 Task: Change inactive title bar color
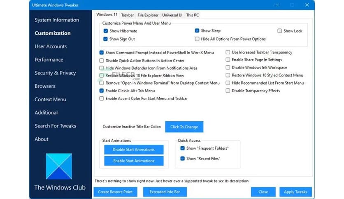click(184, 127)
